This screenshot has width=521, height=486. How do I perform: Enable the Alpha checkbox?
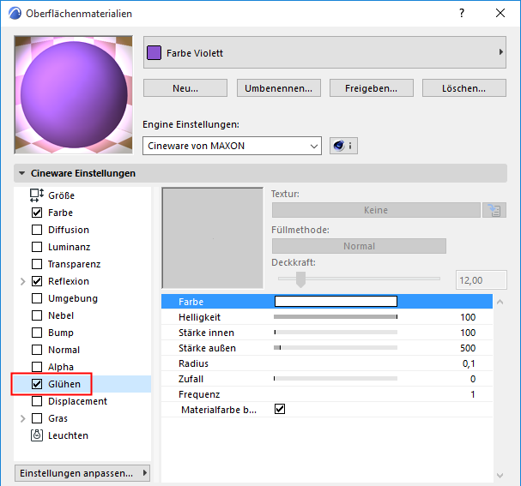pos(37,367)
